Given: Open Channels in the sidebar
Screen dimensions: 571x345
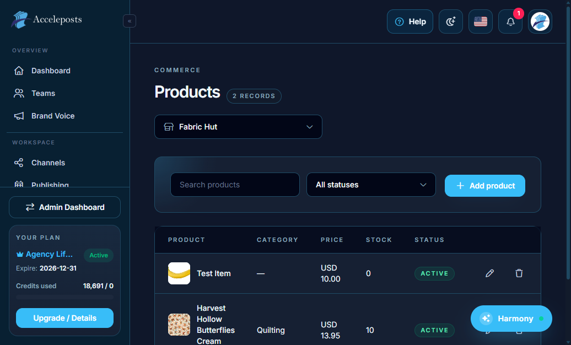Looking at the screenshot, I should tap(65, 163).
